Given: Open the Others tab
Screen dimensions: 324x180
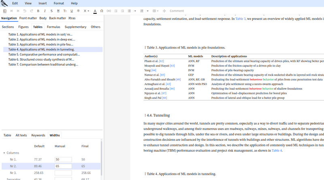Looking at the screenshot, I should (96, 27).
